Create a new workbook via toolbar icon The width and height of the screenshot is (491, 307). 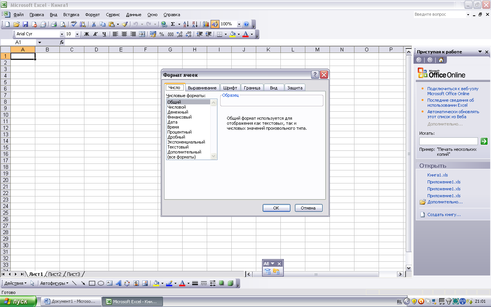point(7,24)
